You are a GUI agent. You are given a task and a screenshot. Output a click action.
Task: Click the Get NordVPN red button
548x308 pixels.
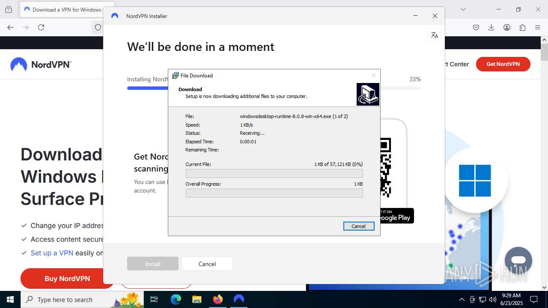[x=503, y=64]
